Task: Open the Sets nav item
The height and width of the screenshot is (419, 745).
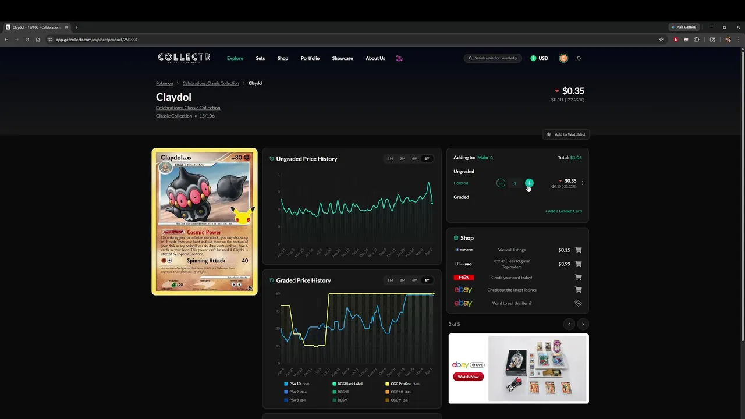Action: (x=260, y=58)
